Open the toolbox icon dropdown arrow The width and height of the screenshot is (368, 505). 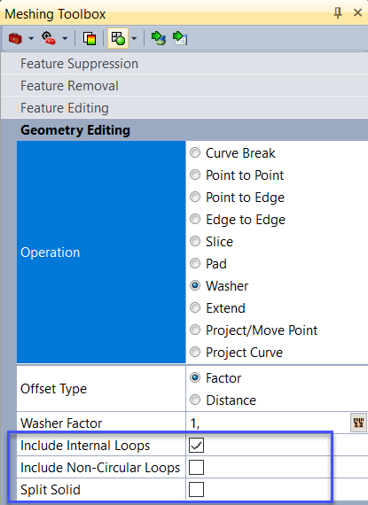pyautogui.click(x=31, y=39)
